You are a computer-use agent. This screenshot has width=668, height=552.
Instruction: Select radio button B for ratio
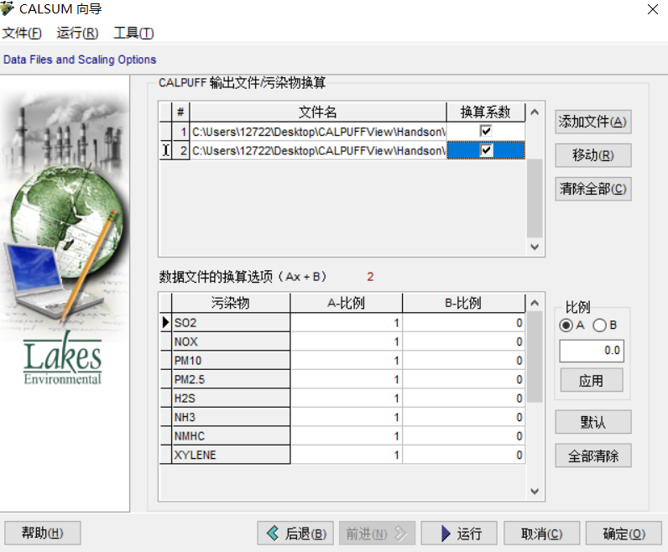coord(599,325)
